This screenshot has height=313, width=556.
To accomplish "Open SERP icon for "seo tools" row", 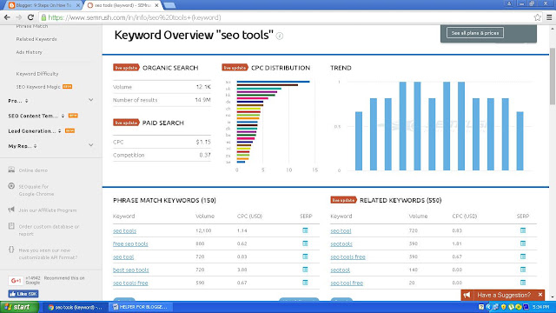I will (305, 230).
